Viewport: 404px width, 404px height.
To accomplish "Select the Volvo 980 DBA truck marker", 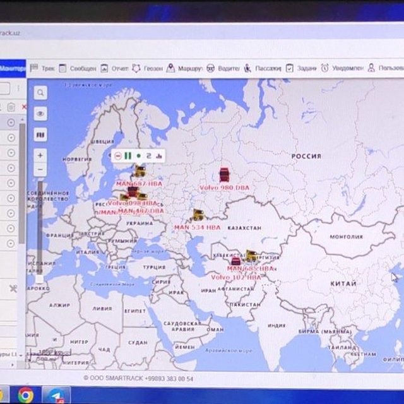I will (x=224, y=175).
